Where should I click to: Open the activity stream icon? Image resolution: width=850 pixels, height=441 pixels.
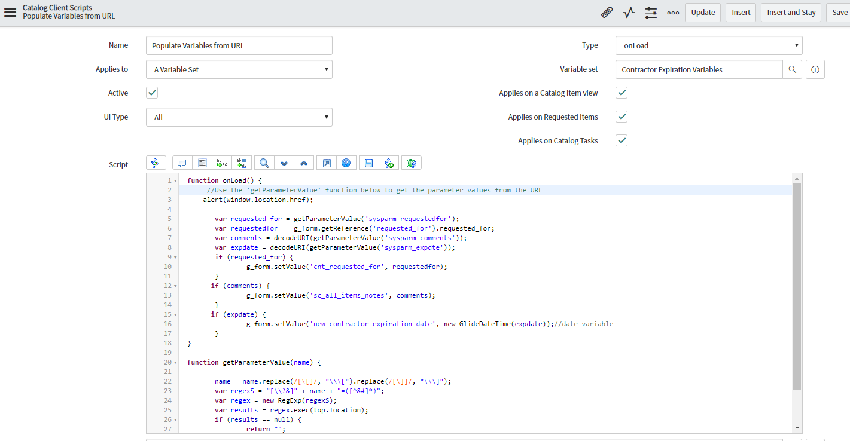629,12
